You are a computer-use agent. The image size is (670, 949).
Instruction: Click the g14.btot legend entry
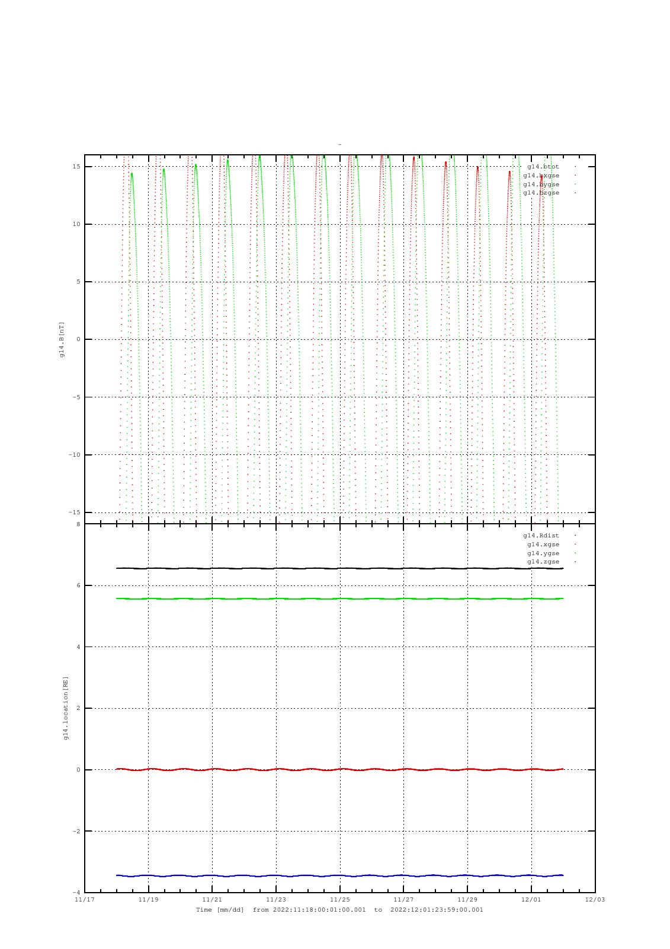543,167
